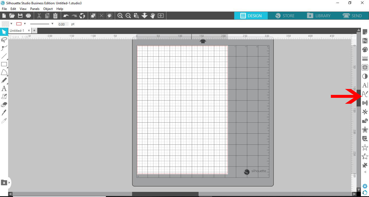The width and height of the screenshot is (369, 197).
Task: Open the Nesting puzzle piece panel
Action: click(x=365, y=165)
